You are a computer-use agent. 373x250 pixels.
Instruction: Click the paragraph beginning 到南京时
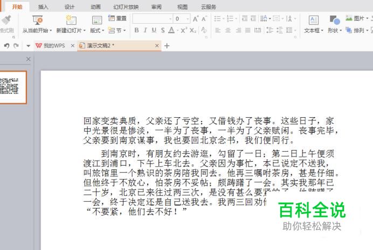[211, 182]
